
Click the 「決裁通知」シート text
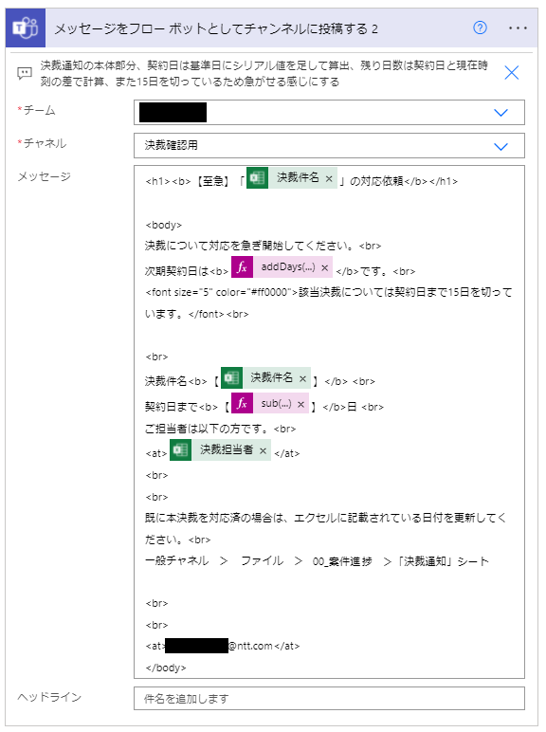click(x=442, y=561)
